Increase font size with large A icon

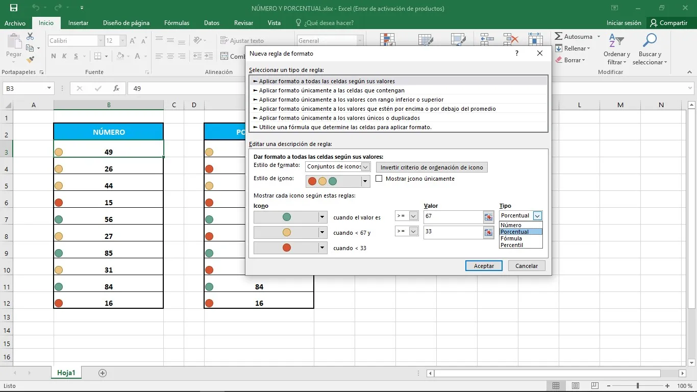(133, 41)
